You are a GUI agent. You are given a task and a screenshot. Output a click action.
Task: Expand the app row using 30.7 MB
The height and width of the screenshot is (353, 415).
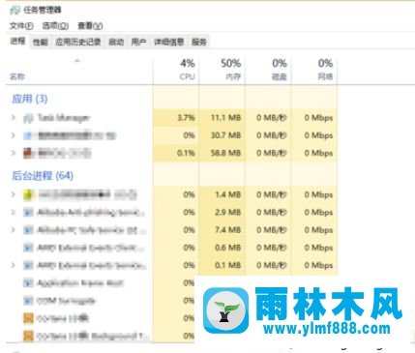click(x=14, y=135)
